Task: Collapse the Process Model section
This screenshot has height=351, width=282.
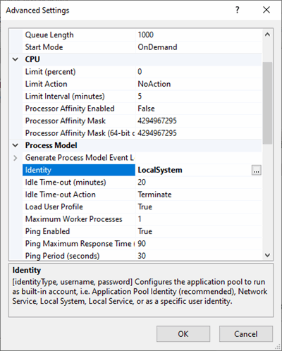Action: (16, 145)
